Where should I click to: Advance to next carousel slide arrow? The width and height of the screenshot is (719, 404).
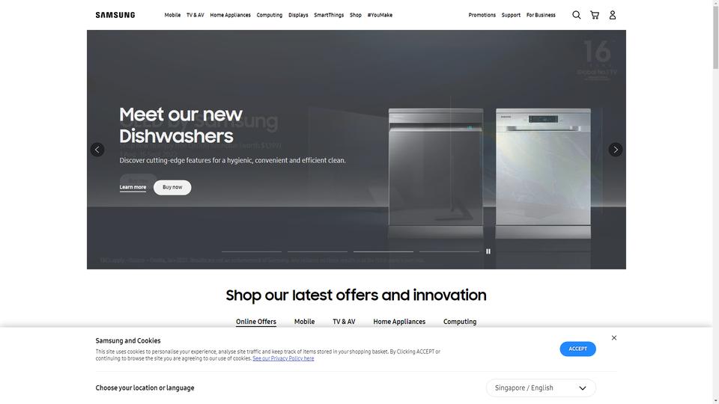616,150
